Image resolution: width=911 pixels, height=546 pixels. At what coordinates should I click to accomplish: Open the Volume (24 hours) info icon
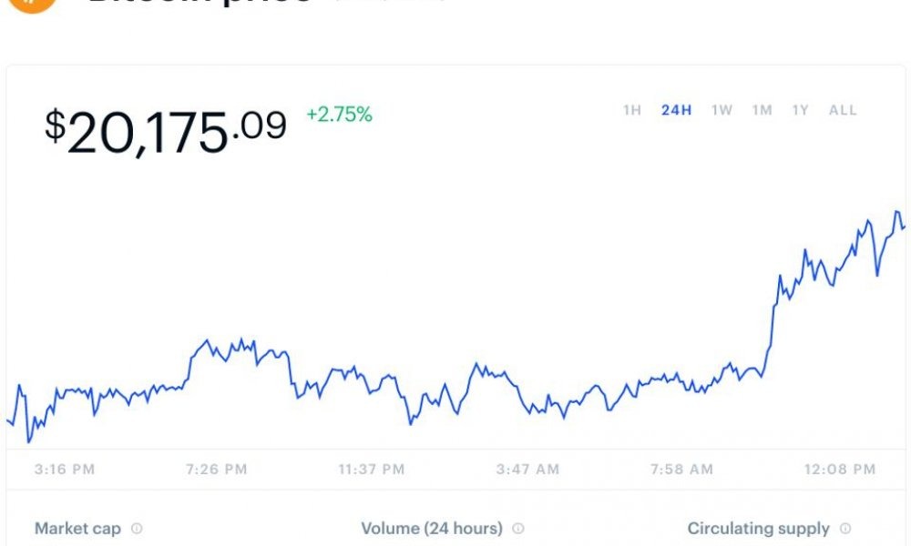click(x=518, y=529)
